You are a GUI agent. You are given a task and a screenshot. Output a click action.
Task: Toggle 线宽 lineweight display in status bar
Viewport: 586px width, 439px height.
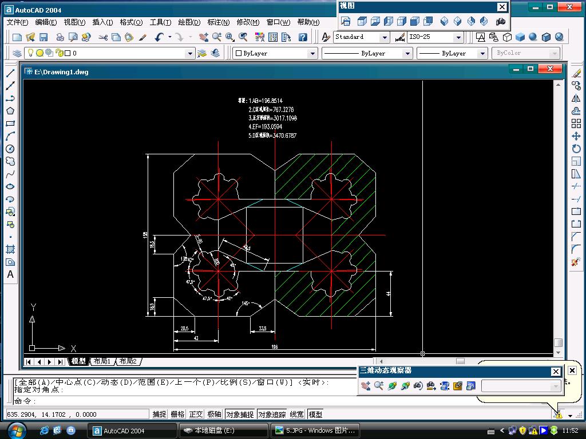coord(297,414)
